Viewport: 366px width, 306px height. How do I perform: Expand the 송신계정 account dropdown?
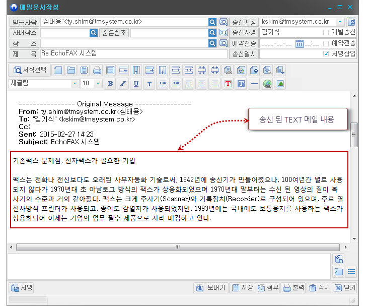pyautogui.click(x=340, y=22)
